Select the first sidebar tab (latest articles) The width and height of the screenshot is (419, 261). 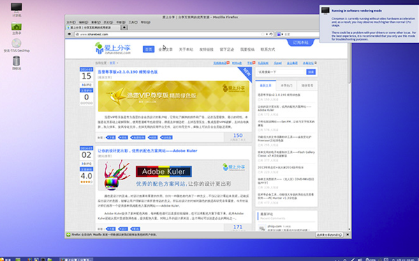pos(265,86)
